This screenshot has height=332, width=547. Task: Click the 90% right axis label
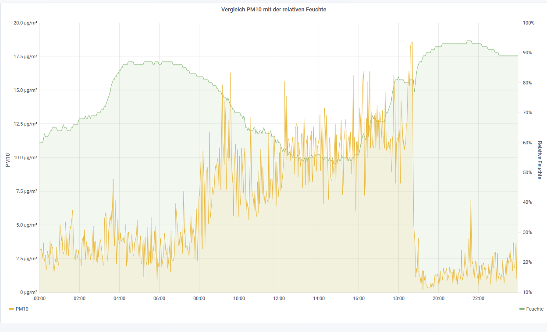click(527, 52)
